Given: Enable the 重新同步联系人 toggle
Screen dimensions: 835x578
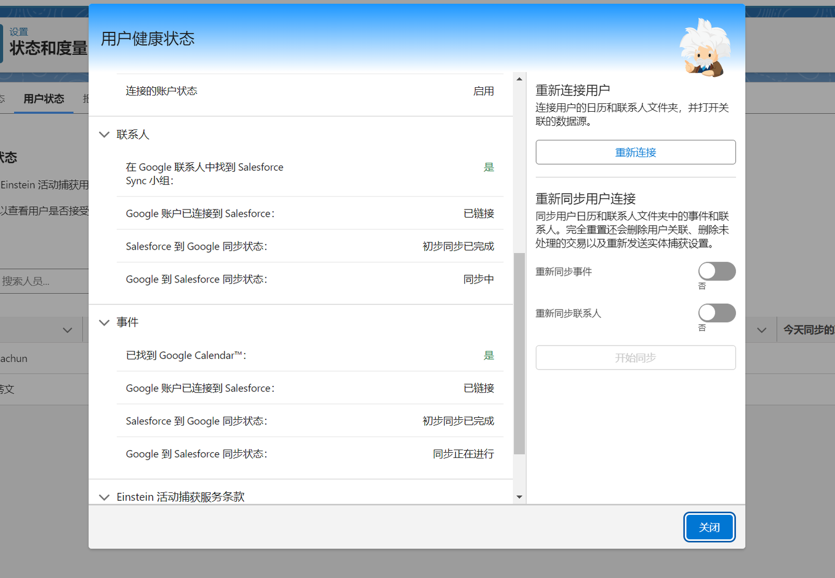Looking at the screenshot, I should click(x=717, y=313).
